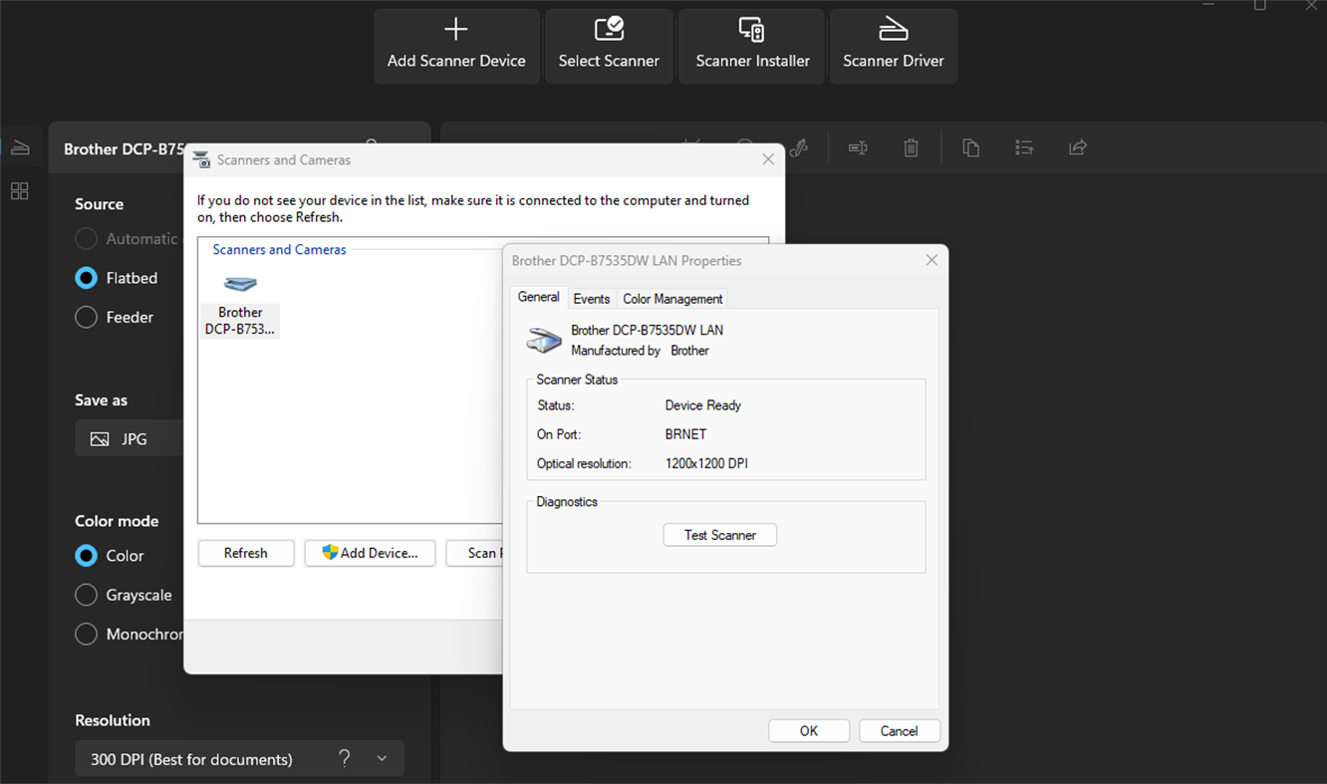Image resolution: width=1327 pixels, height=784 pixels.
Task: Select the Brother DCP-B753 device thumbnail
Action: 239,302
